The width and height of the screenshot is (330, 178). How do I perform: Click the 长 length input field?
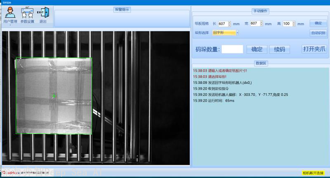coord(223,24)
